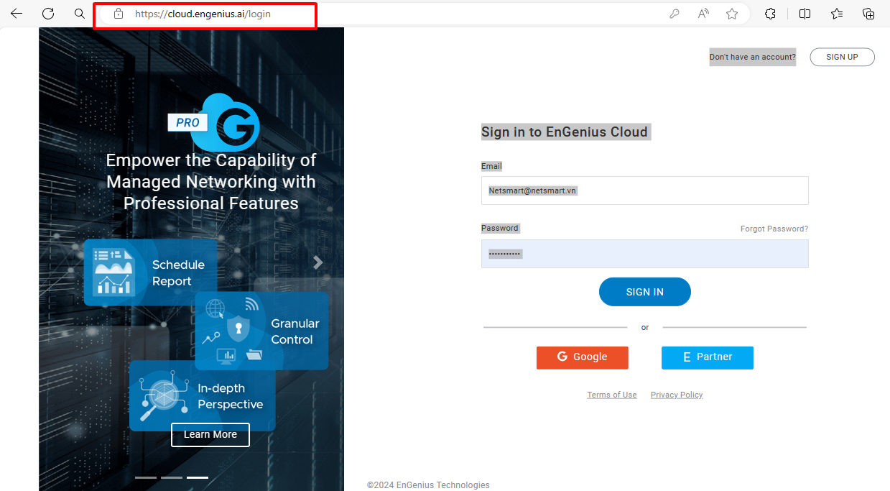Screen dimensions: 890x491
Task: Click the SIGN IN button
Action: coord(645,292)
